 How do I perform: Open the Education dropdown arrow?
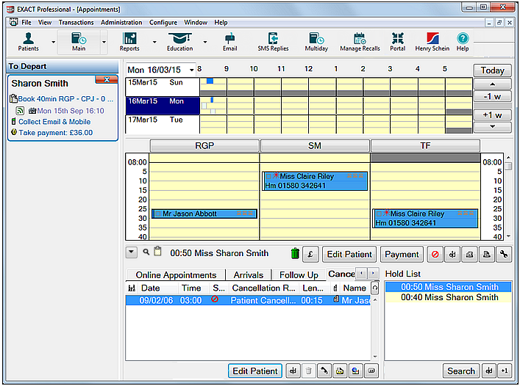click(205, 42)
